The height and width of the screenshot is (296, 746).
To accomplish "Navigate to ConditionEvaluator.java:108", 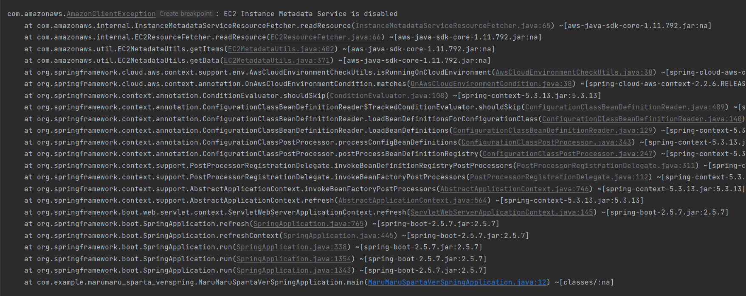I will tap(387, 96).
